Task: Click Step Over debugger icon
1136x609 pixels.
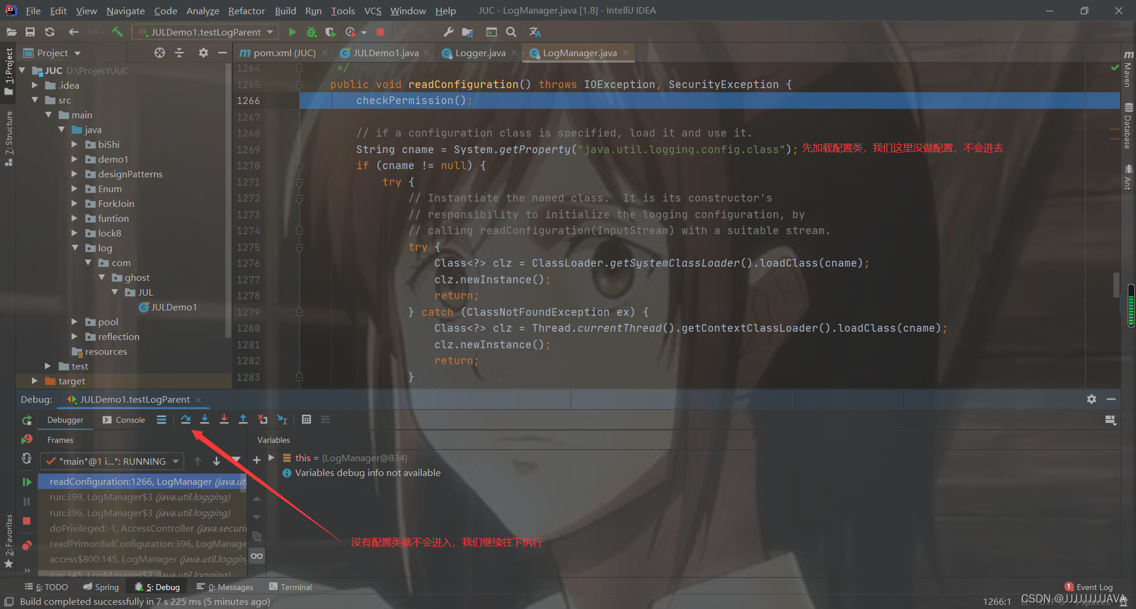Action: coord(186,419)
